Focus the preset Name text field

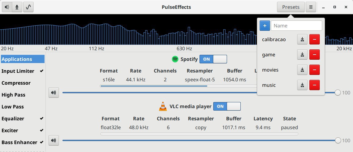pyautogui.click(x=296, y=26)
